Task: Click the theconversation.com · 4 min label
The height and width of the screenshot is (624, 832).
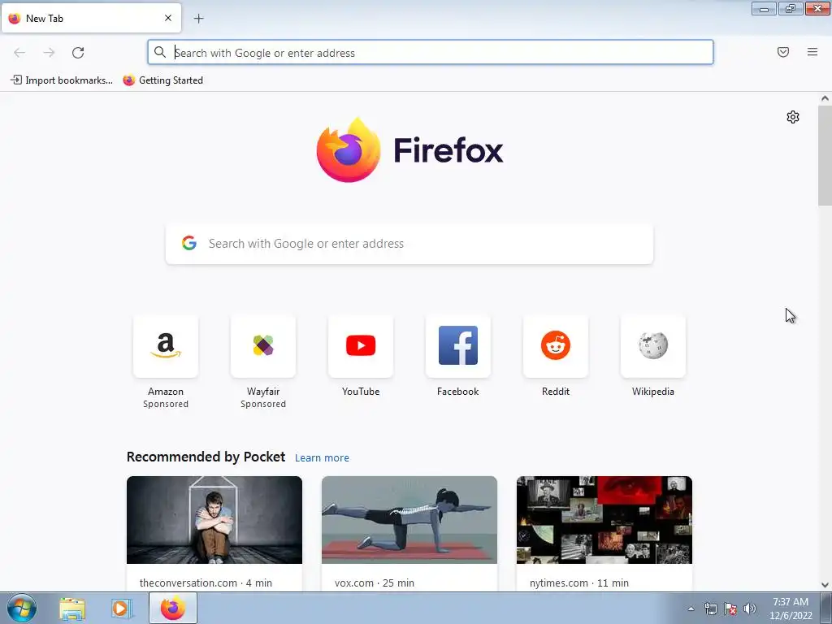Action: click(x=206, y=583)
